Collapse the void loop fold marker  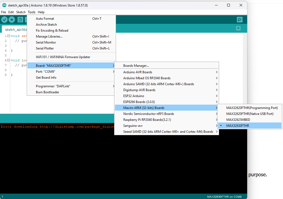8,60
